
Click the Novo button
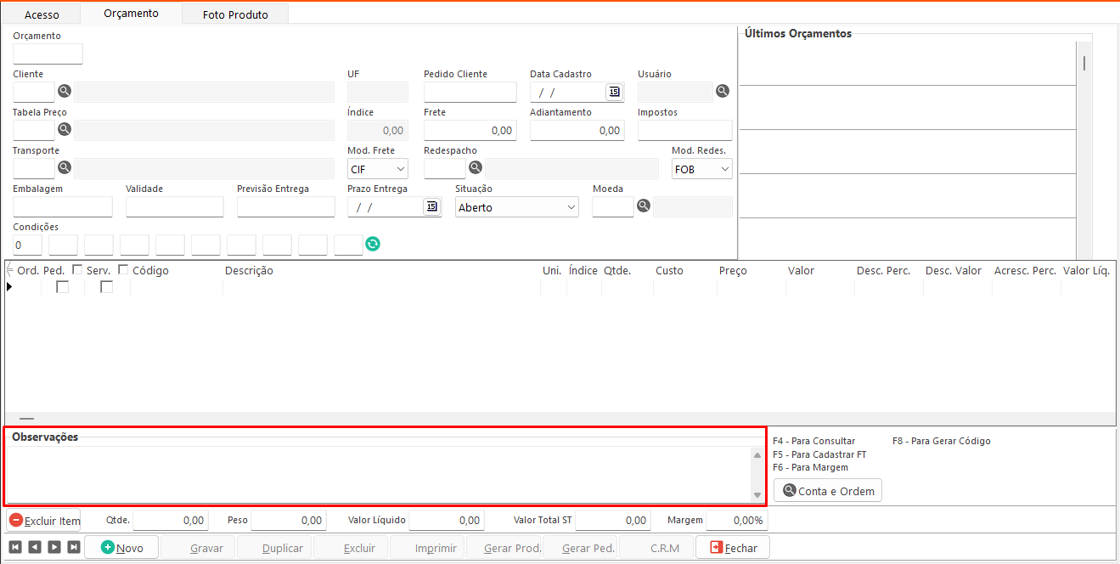coord(121,548)
